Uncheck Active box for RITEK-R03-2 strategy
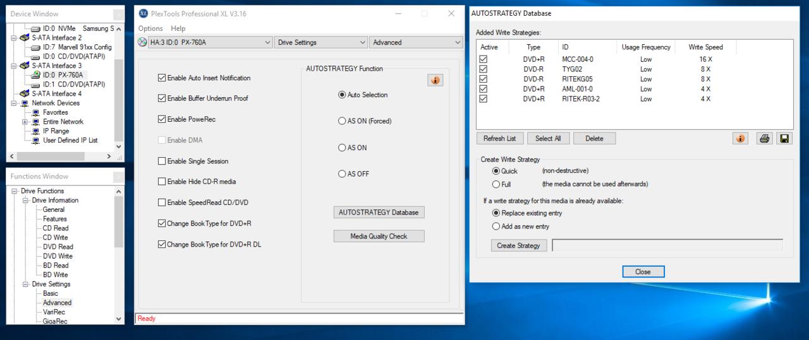809x340 pixels. click(x=484, y=99)
